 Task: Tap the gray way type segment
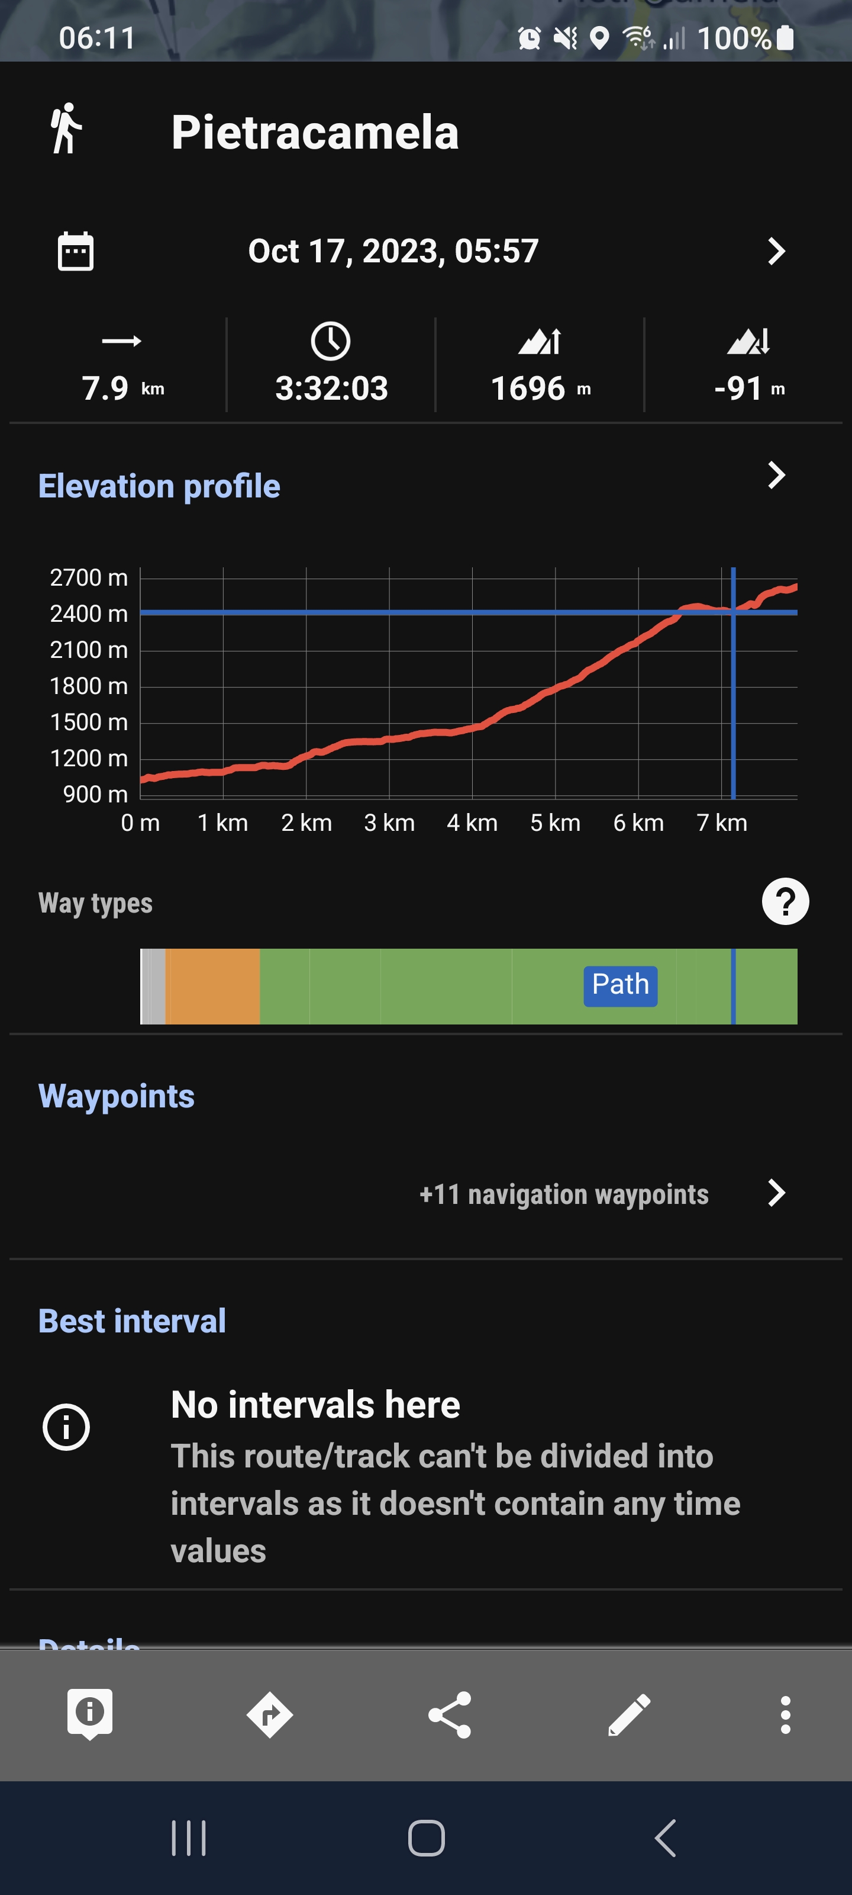[x=154, y=987]
